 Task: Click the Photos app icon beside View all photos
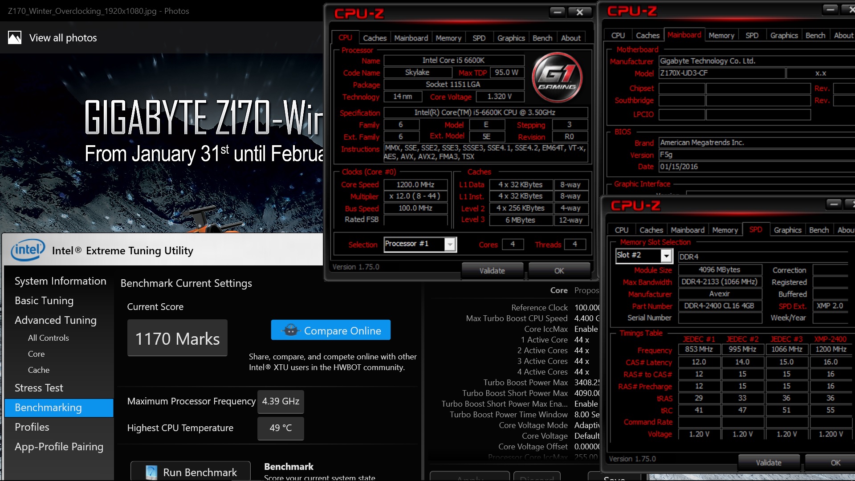15,37
